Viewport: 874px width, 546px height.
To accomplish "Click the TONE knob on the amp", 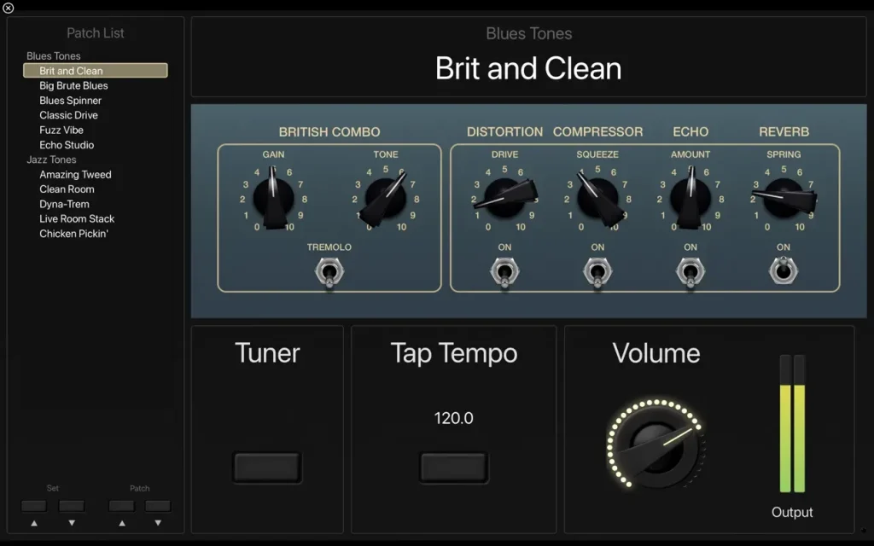I will [385, 198].
